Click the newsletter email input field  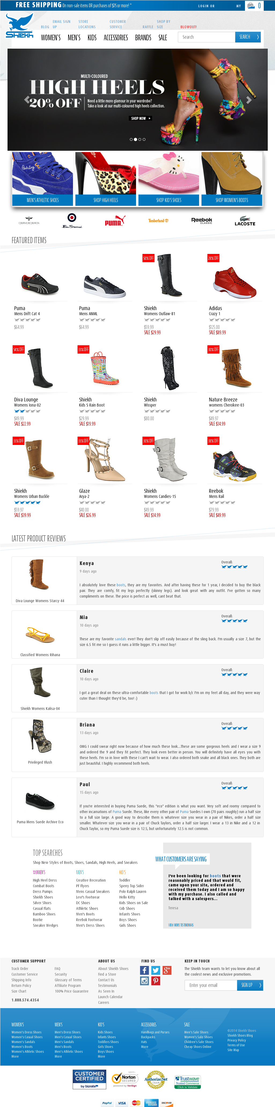tap(211, 985)
